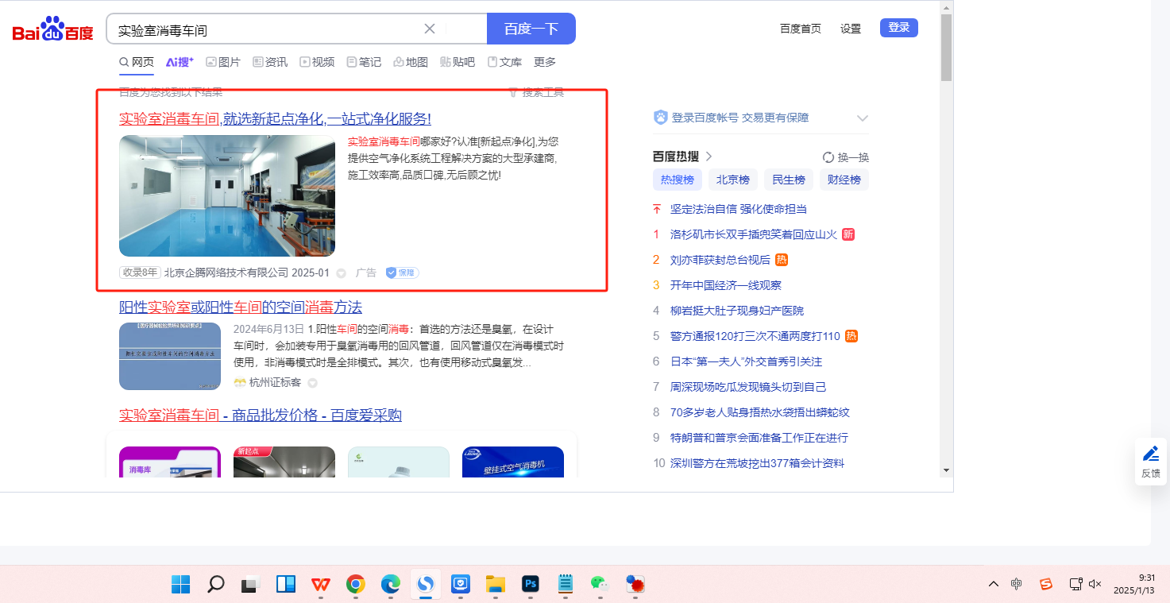Screen dimensions: 1170x603
Task: Click the page vertical scrollbar thumb
Action: tap(946, 48)
